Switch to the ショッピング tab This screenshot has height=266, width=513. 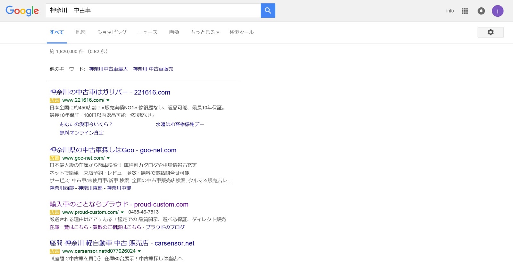[112, 32]
